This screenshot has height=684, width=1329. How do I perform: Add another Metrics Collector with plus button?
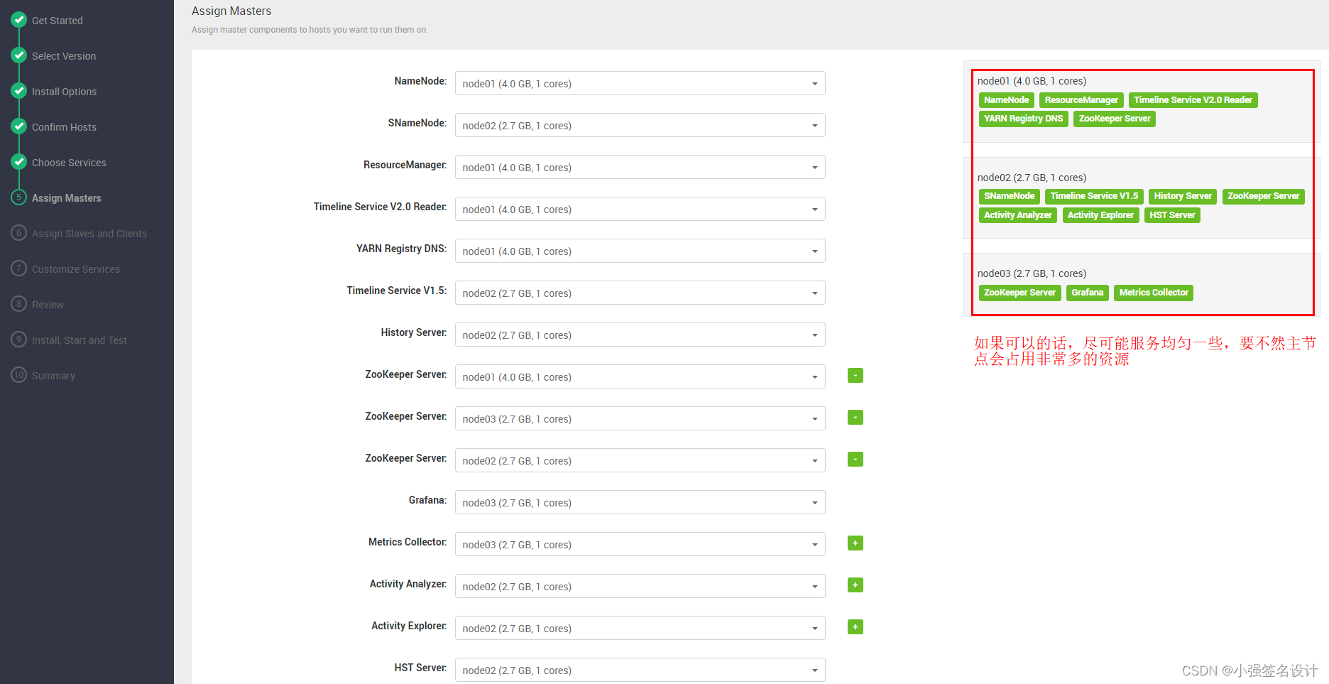855,543
